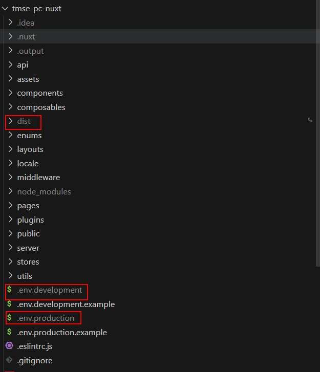Click the dollar icon beside .env.development
Viewport: 320px width, 372px height.
coord(9,290)
